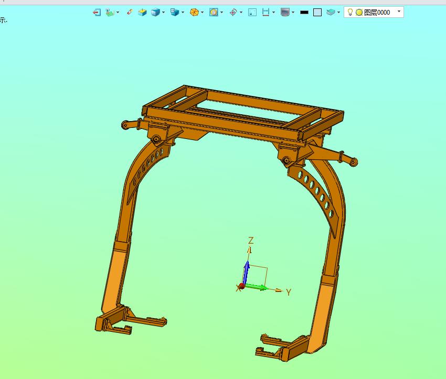Expand the stacked layers dropdown arrow
The width and height of the screenshot is (446, 379).
coord(338,13)
